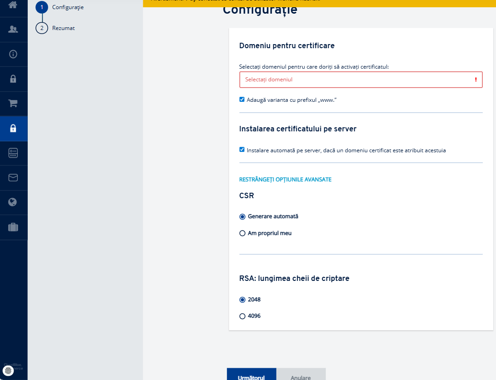This screenshot has width=496, height=380.
Task: Select the highlighted padlock sidebar icon
Action: pyautogui.click(x=13, y=128)
